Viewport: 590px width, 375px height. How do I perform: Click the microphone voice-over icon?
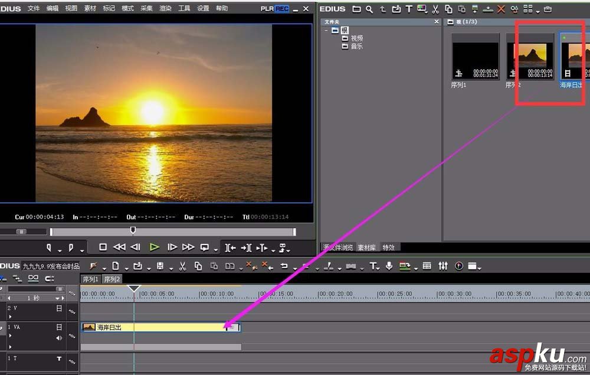point(389,266)
